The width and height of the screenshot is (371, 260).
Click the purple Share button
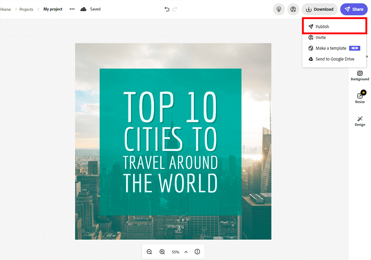click(354, 9)
